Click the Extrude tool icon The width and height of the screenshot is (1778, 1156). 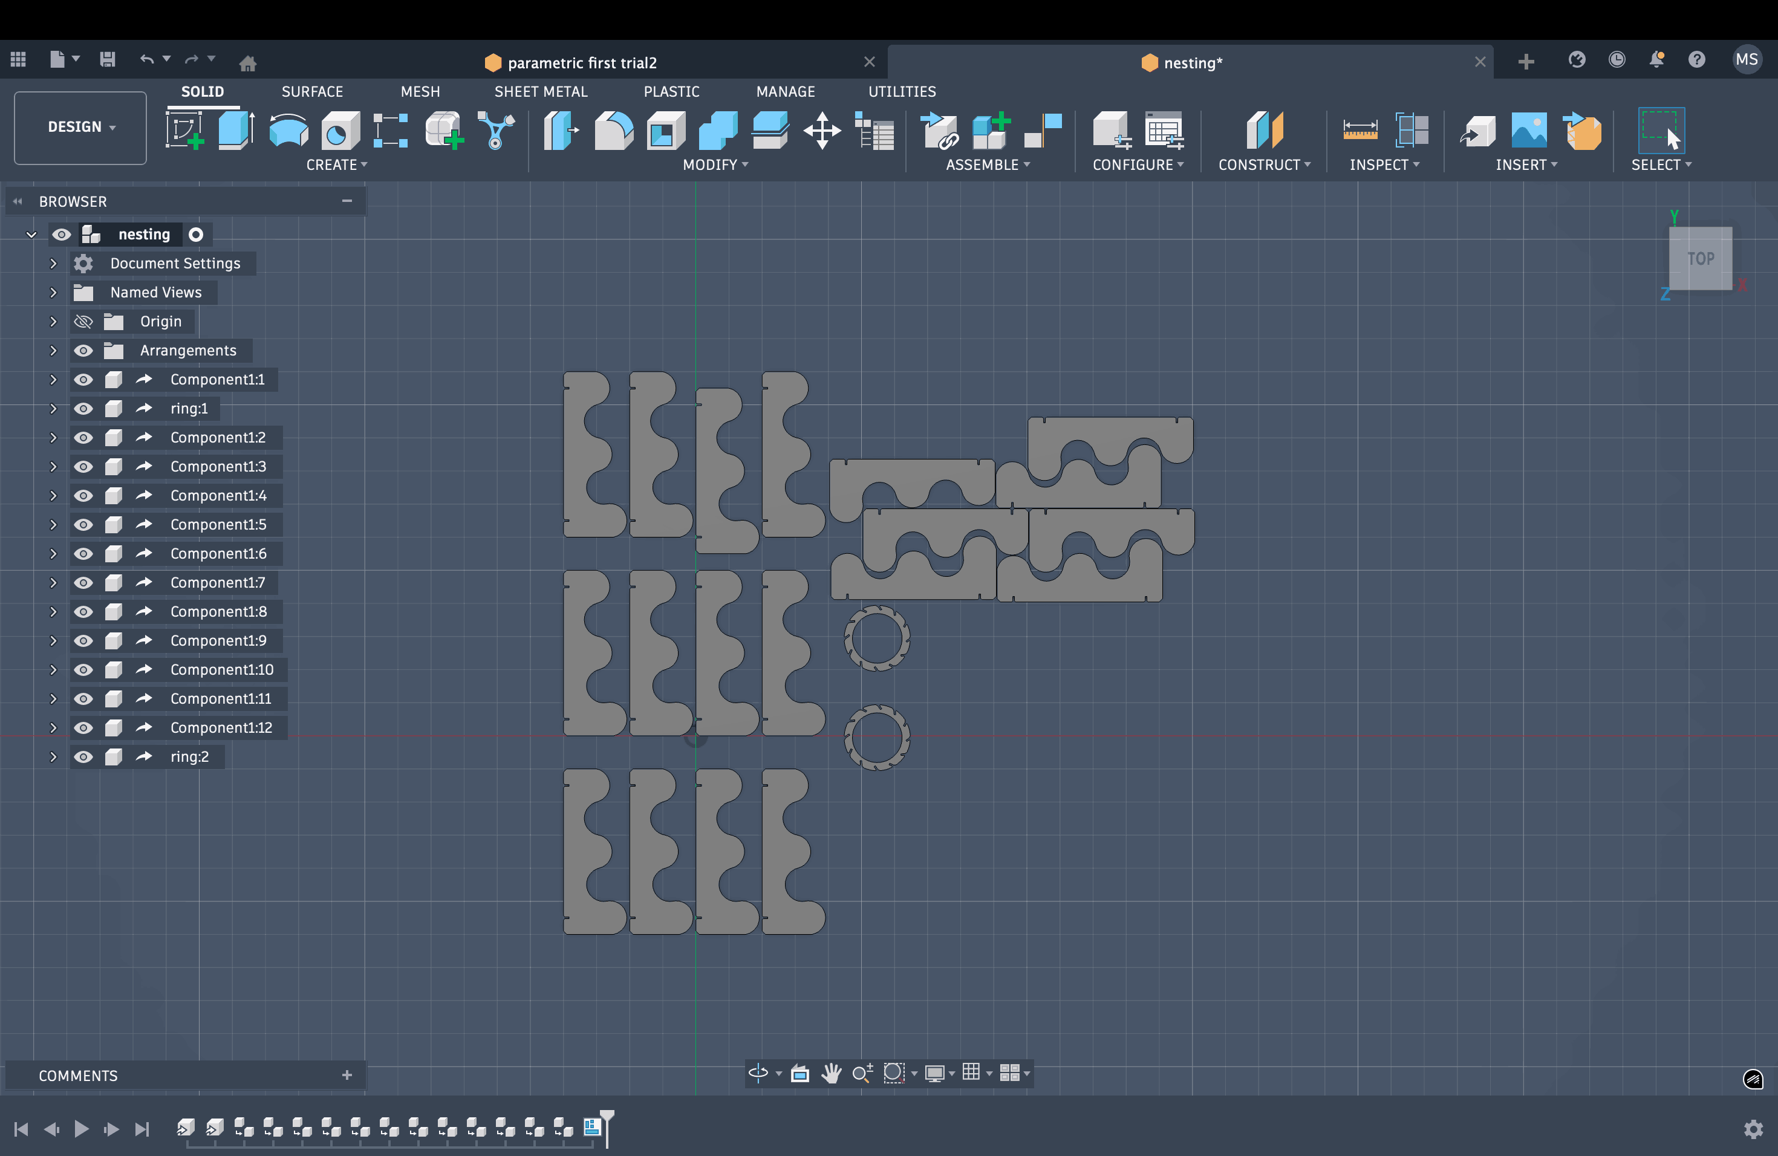point(236,131)
